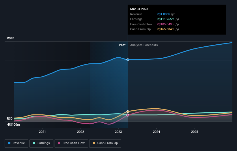Click the R$165.684m cash from op value

[166, 29]
